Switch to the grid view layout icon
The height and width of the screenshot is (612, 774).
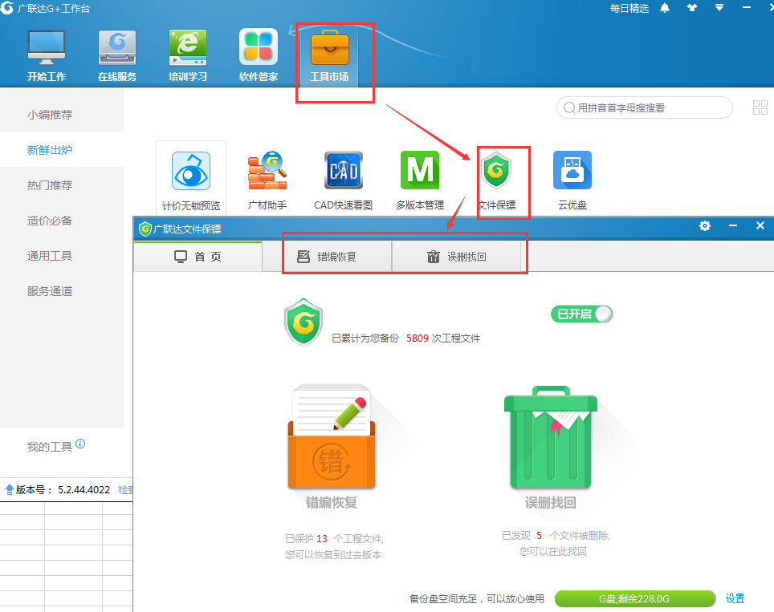click(760, 107)
